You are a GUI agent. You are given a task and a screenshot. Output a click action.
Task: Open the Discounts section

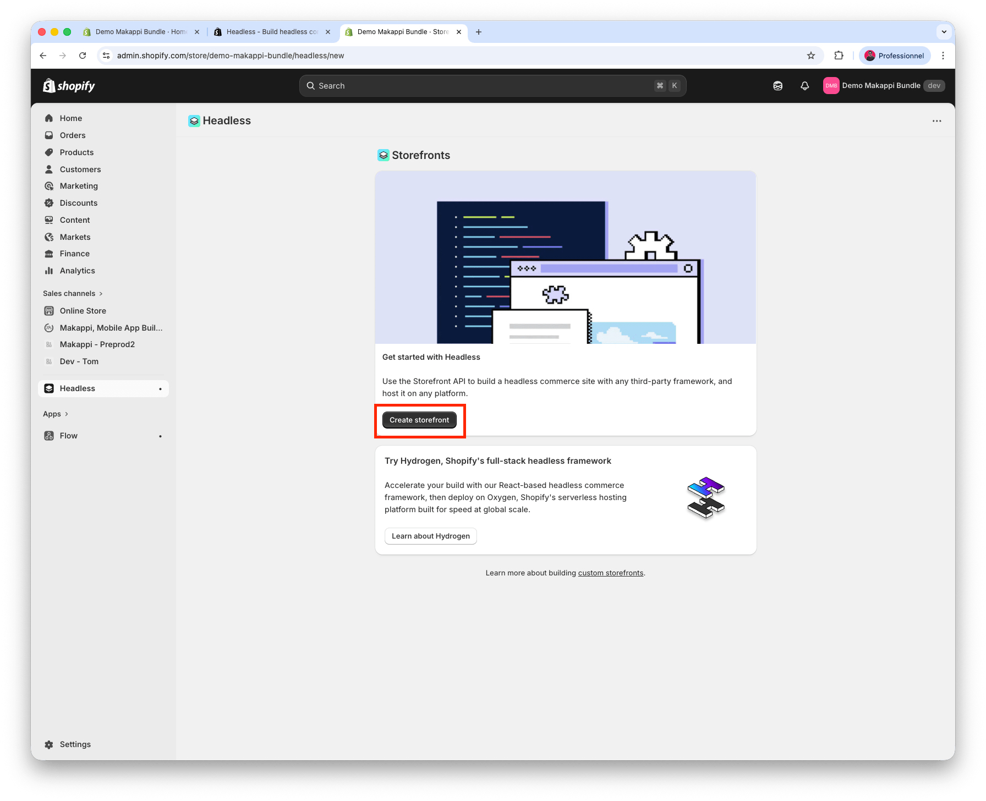[x=78, y=203]
